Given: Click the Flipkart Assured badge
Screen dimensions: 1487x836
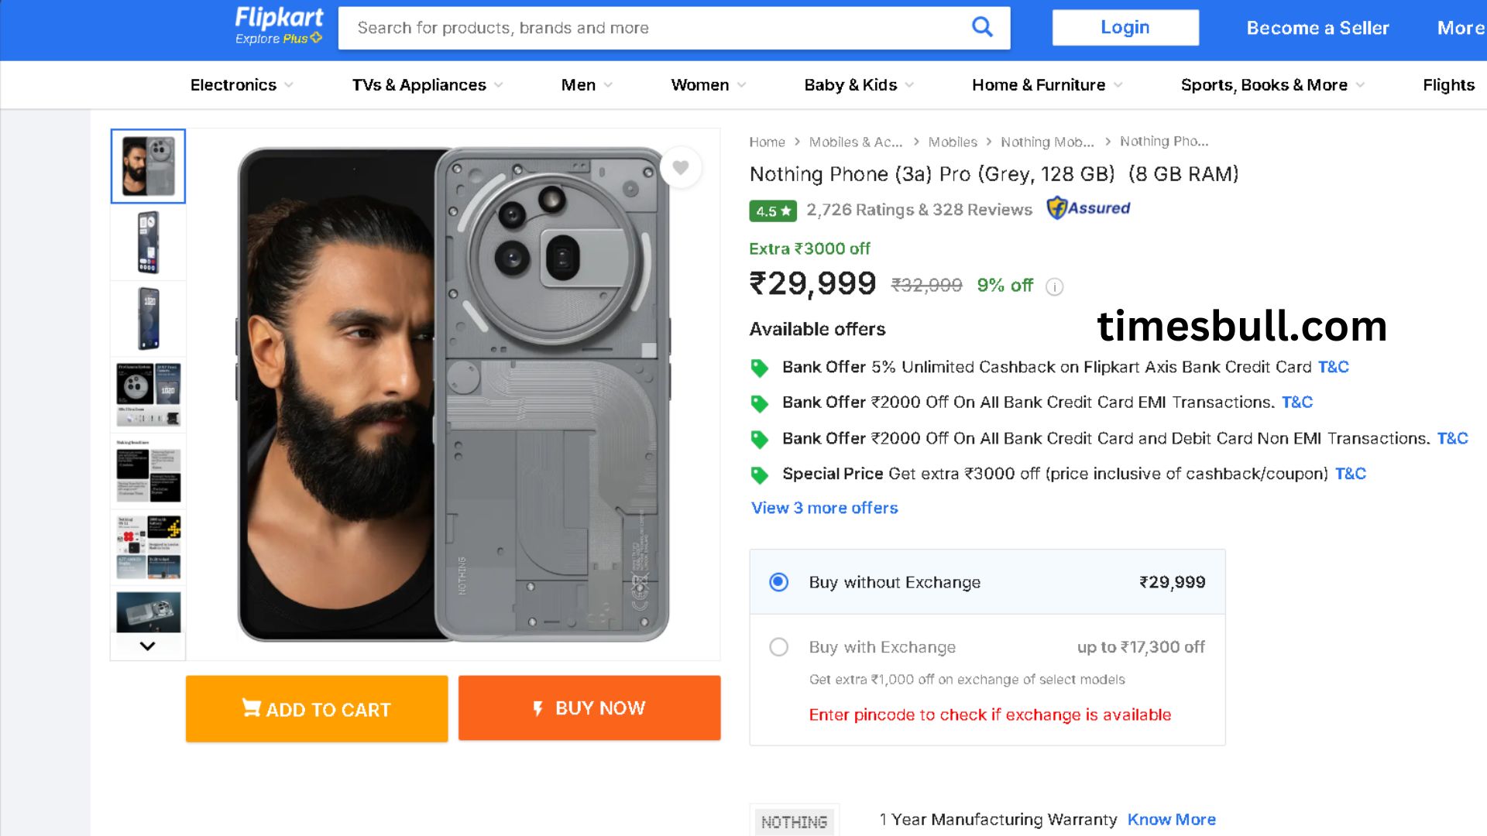Looking at the screenshot, I should point(1088,208).
